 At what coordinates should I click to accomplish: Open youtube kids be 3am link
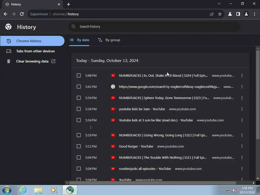(142, 109)
